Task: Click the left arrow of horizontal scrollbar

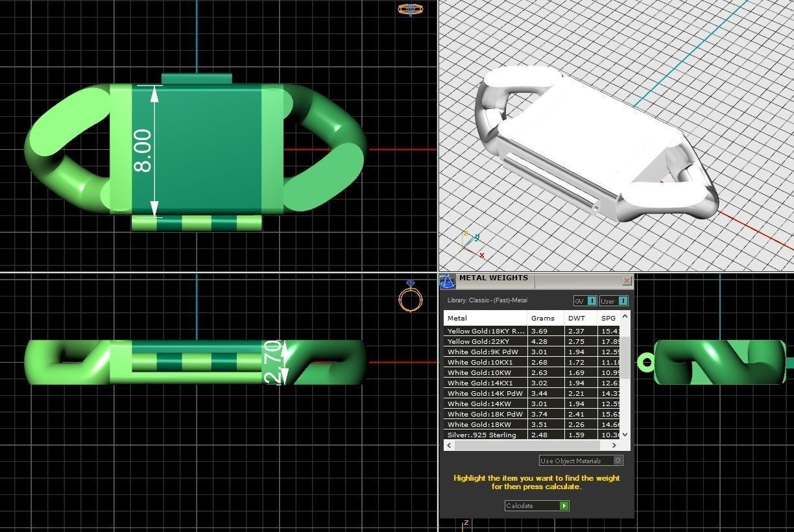Action: (x=448, y=446)
